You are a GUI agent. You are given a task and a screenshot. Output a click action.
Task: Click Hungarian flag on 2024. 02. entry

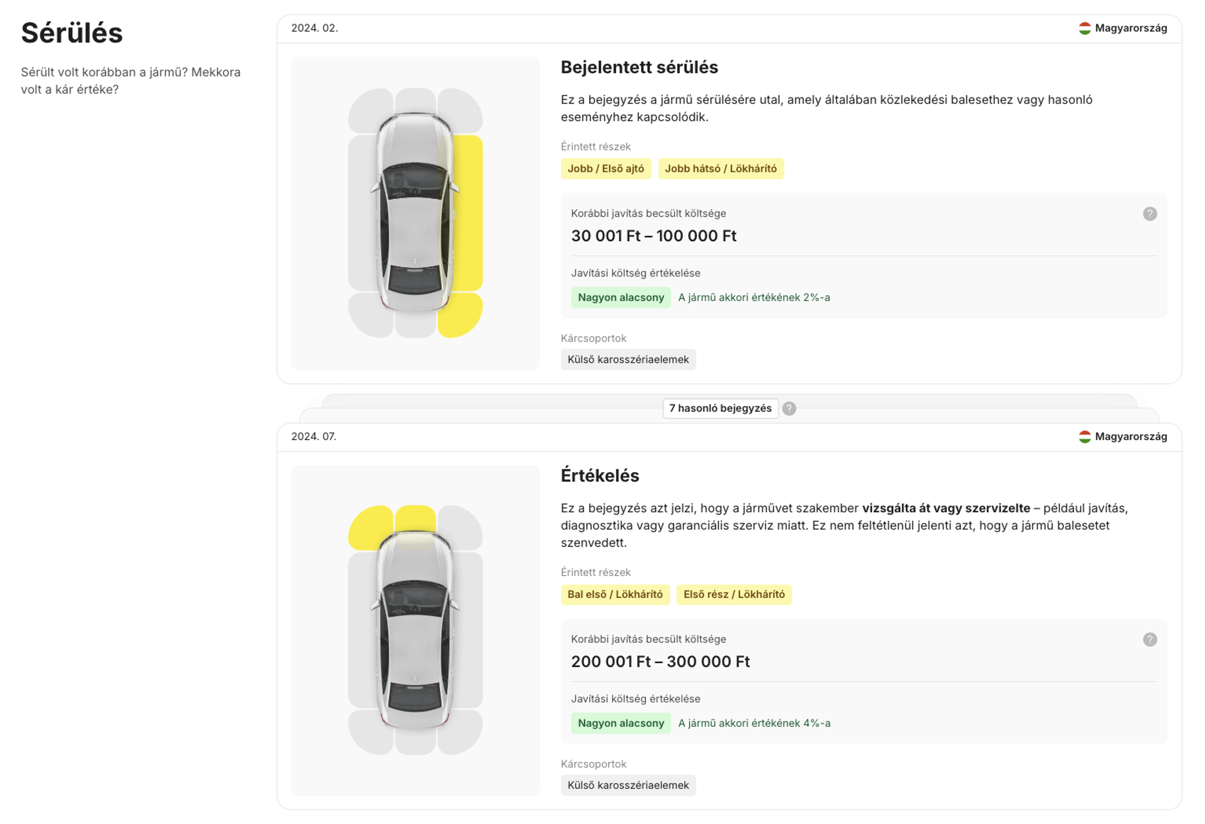1084,28
